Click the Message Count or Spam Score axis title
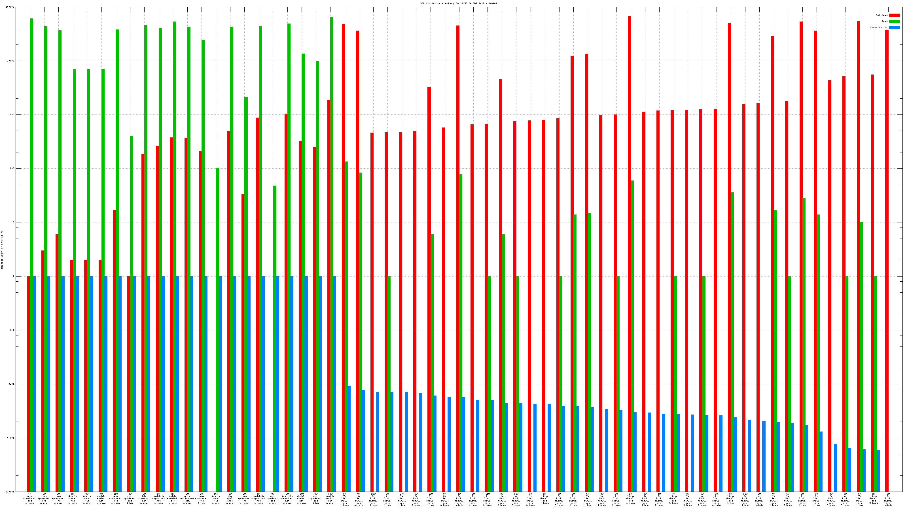The height and width of the screenshot is (510, 907). tap(2, 250)
